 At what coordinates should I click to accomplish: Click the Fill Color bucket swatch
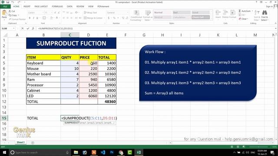coord(51,18)
